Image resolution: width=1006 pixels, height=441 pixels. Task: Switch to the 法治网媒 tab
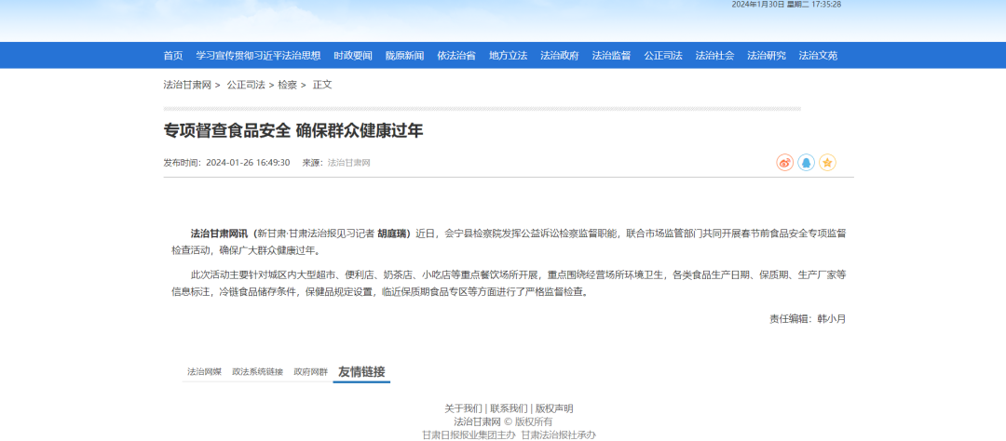[204, 372]
